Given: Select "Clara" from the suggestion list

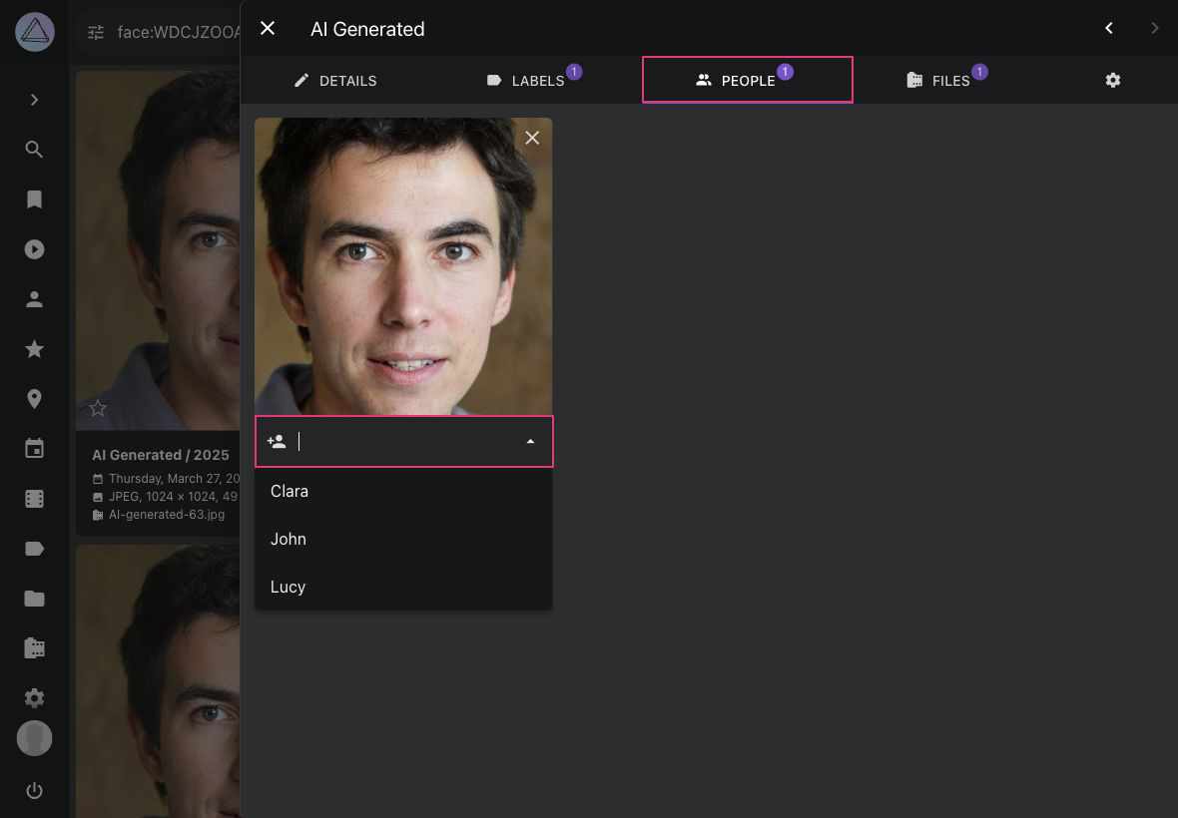Looking at the screenshot, I should 290,491.
